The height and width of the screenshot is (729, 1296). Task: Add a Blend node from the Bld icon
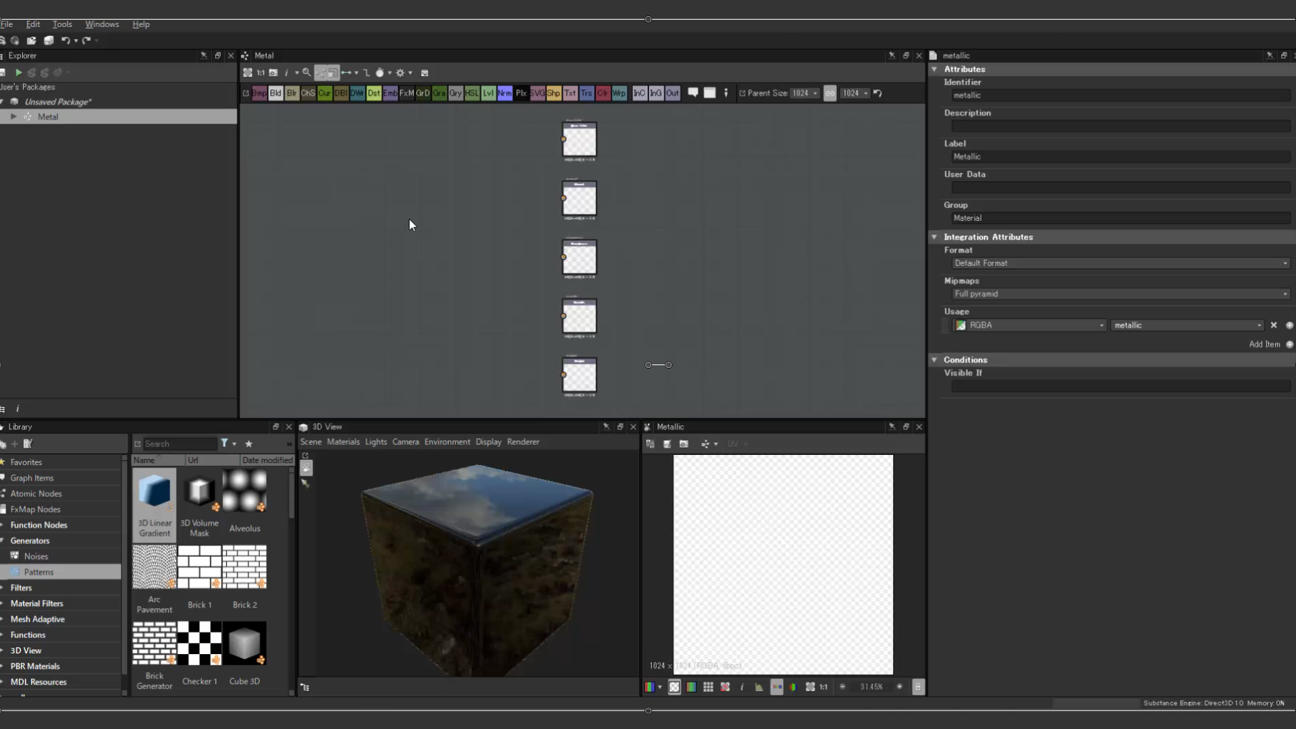coord(275,93)
